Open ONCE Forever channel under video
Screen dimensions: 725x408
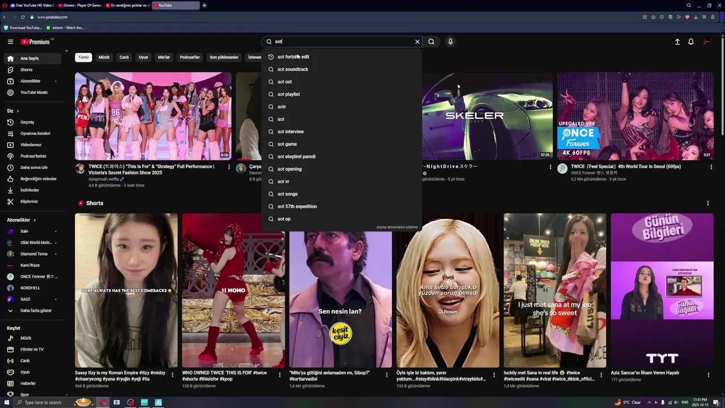pos(594,173)
